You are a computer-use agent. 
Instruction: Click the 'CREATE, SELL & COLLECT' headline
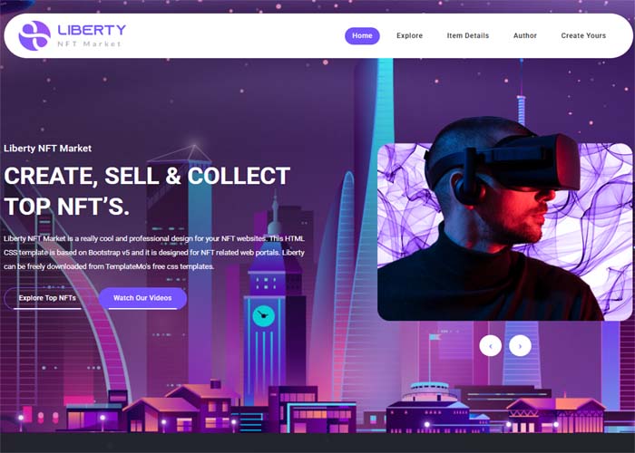pyautogui.click(x=147, y=176)
